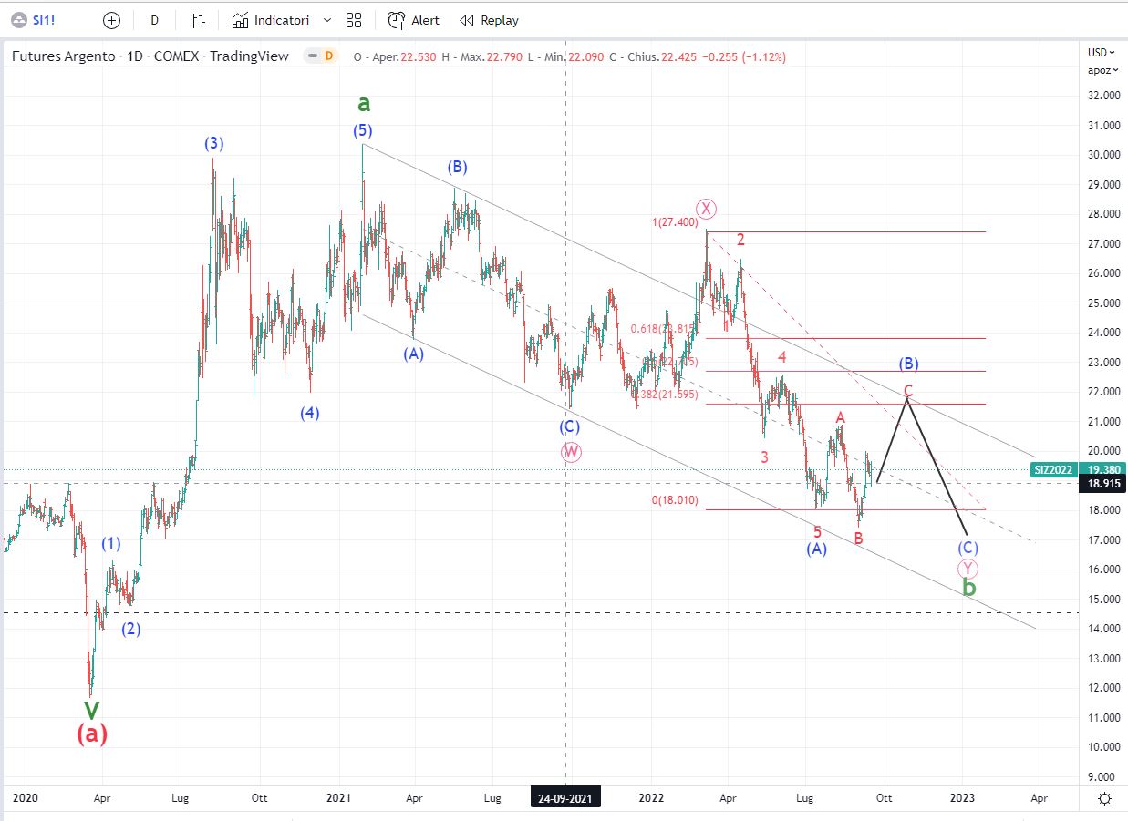Select the green 'a' wave label at top

pyautogui.click(x=364, y=103)
